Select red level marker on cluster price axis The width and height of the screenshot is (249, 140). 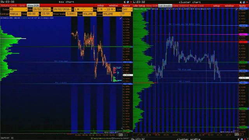[x=244, y=42]
